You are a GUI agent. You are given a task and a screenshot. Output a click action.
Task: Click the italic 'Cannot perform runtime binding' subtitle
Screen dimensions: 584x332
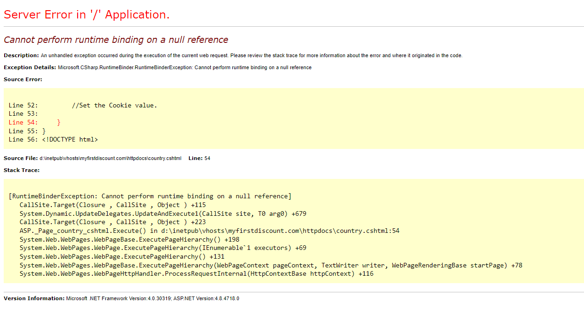[x=116, y=40]
